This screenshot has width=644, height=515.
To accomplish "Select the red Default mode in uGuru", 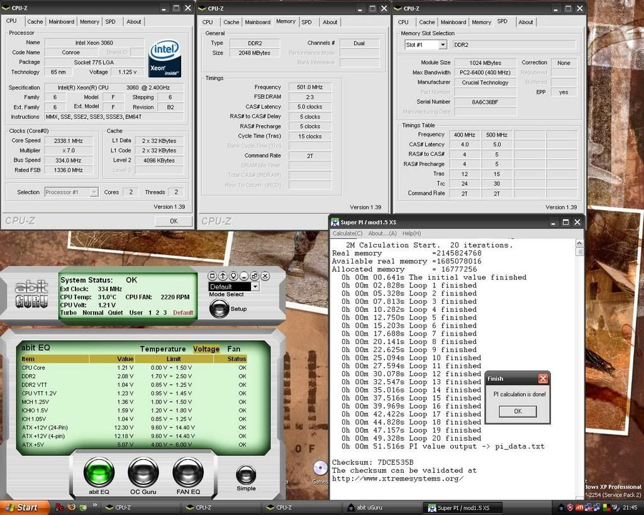I will (x=183, y=313).
